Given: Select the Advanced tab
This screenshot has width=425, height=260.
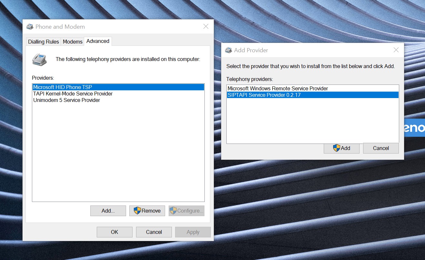Looking at the screenshot, I should click(x=98, y=41).
